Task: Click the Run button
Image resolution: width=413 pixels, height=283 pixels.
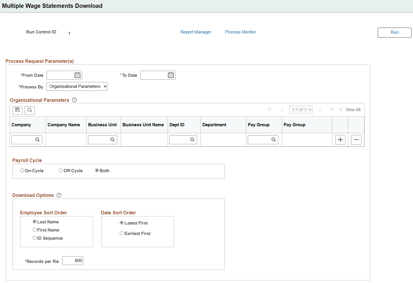Action: 394,32
